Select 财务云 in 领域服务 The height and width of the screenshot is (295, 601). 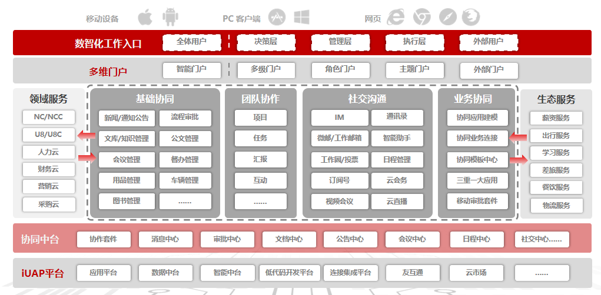click(x=49, y=170)
